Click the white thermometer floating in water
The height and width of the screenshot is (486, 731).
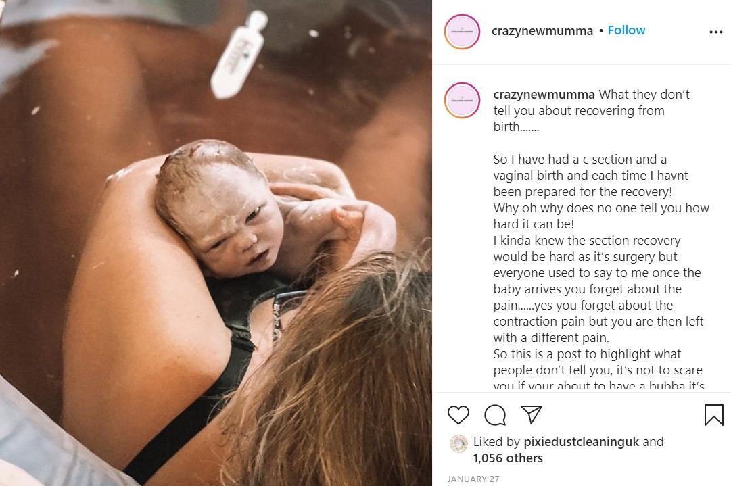(239, 55)
